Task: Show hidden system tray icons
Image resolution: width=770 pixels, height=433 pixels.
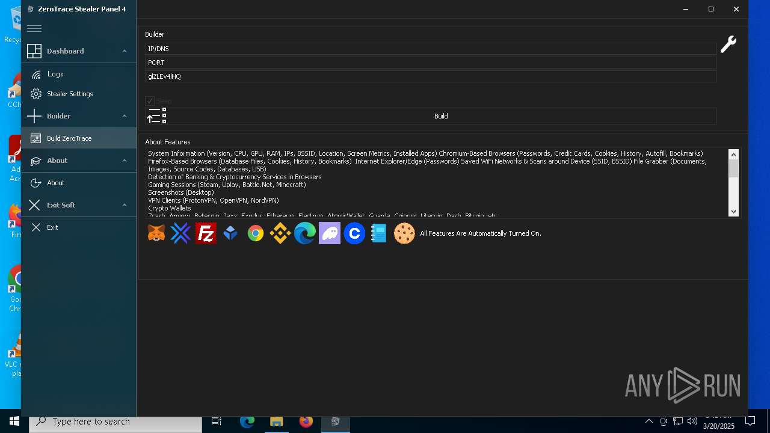Action: (x=648, y=422)
